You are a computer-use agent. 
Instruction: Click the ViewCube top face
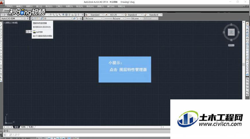pos(231,32)
